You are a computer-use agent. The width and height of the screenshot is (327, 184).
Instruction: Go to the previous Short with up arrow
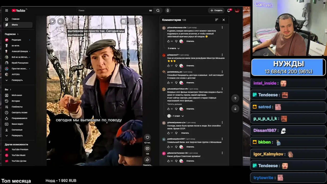pos(235,98)
